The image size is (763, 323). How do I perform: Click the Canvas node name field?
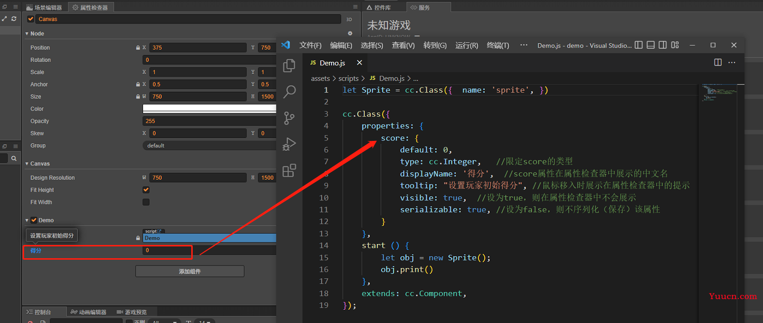pos(188,19)
